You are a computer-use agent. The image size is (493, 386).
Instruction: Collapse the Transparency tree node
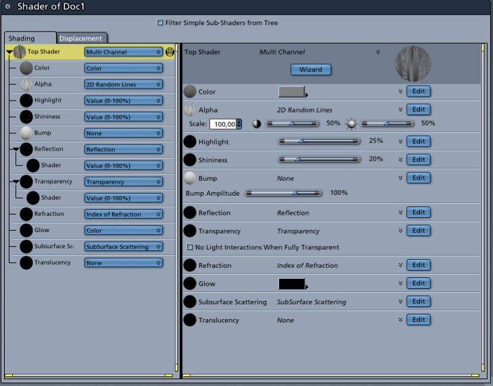pyautogui.click(x=16, y=182)
